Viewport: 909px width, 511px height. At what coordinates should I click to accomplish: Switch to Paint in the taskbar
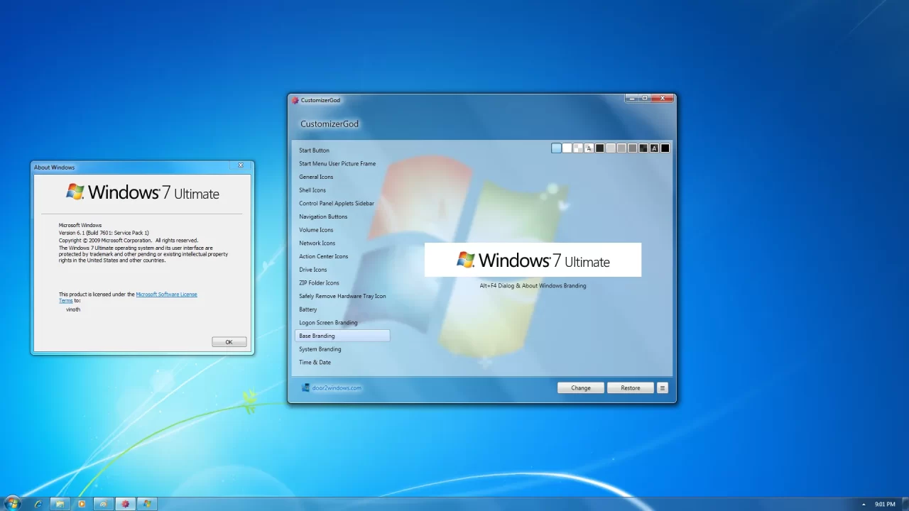click(104, 504)
